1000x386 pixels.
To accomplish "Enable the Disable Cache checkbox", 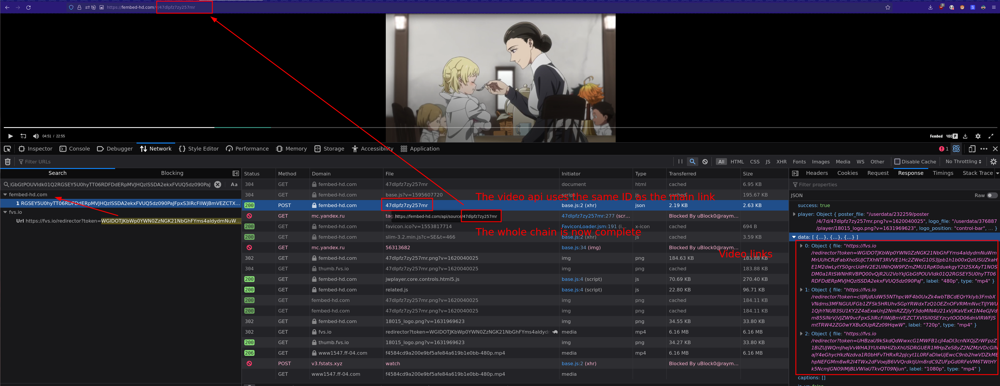I will coord(897,162).
